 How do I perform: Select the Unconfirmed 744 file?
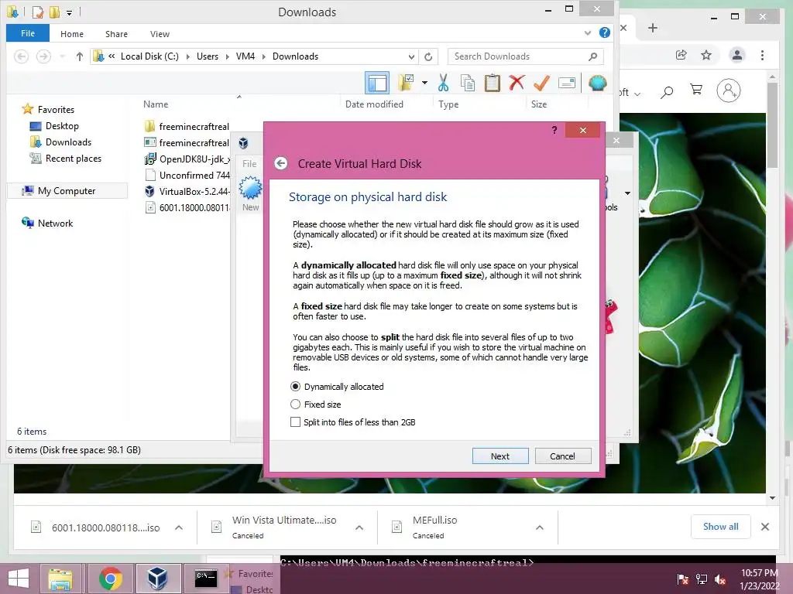coord(187,176)
